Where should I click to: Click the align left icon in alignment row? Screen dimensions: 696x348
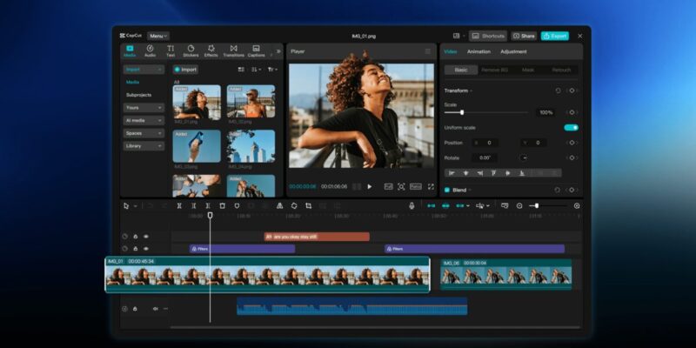pyautogui.click(x=452, y=173)
